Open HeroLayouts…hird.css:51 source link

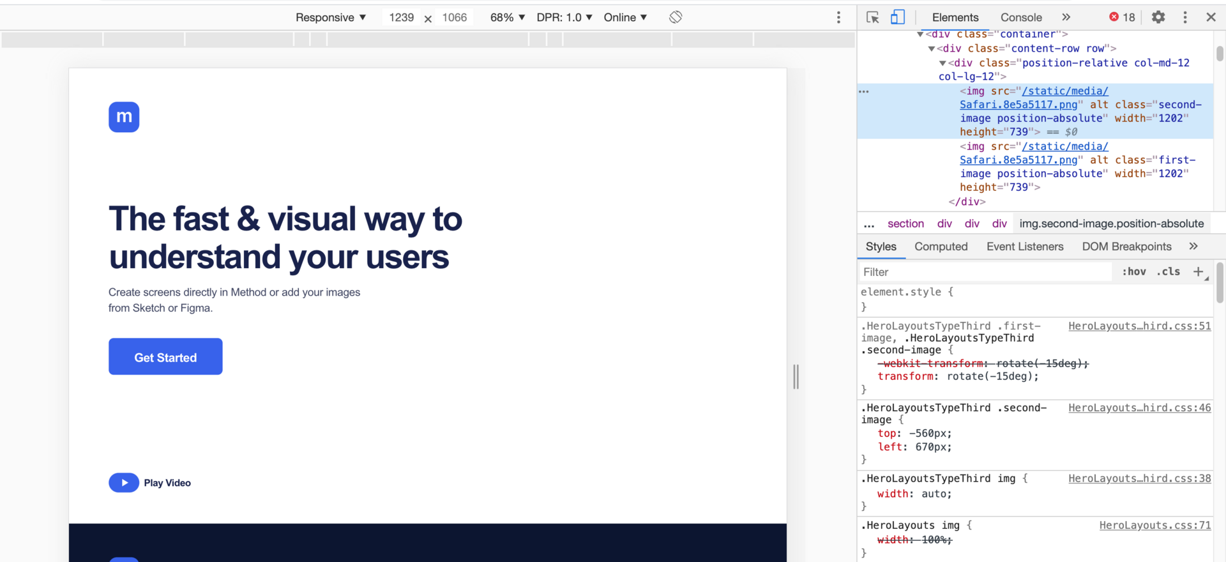click(x=1140, y=326)
